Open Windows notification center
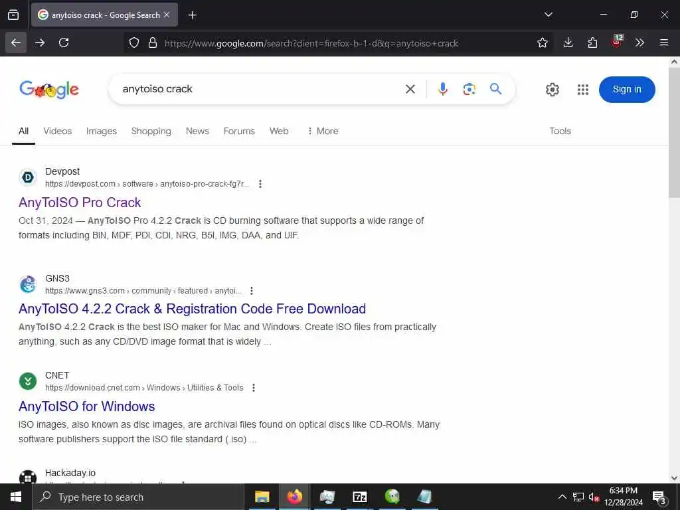 (659, 497)
